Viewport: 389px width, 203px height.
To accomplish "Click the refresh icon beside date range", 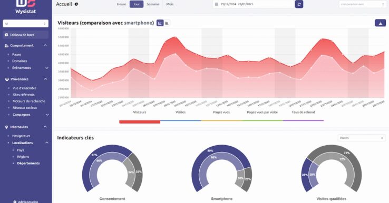I will 299,4.
